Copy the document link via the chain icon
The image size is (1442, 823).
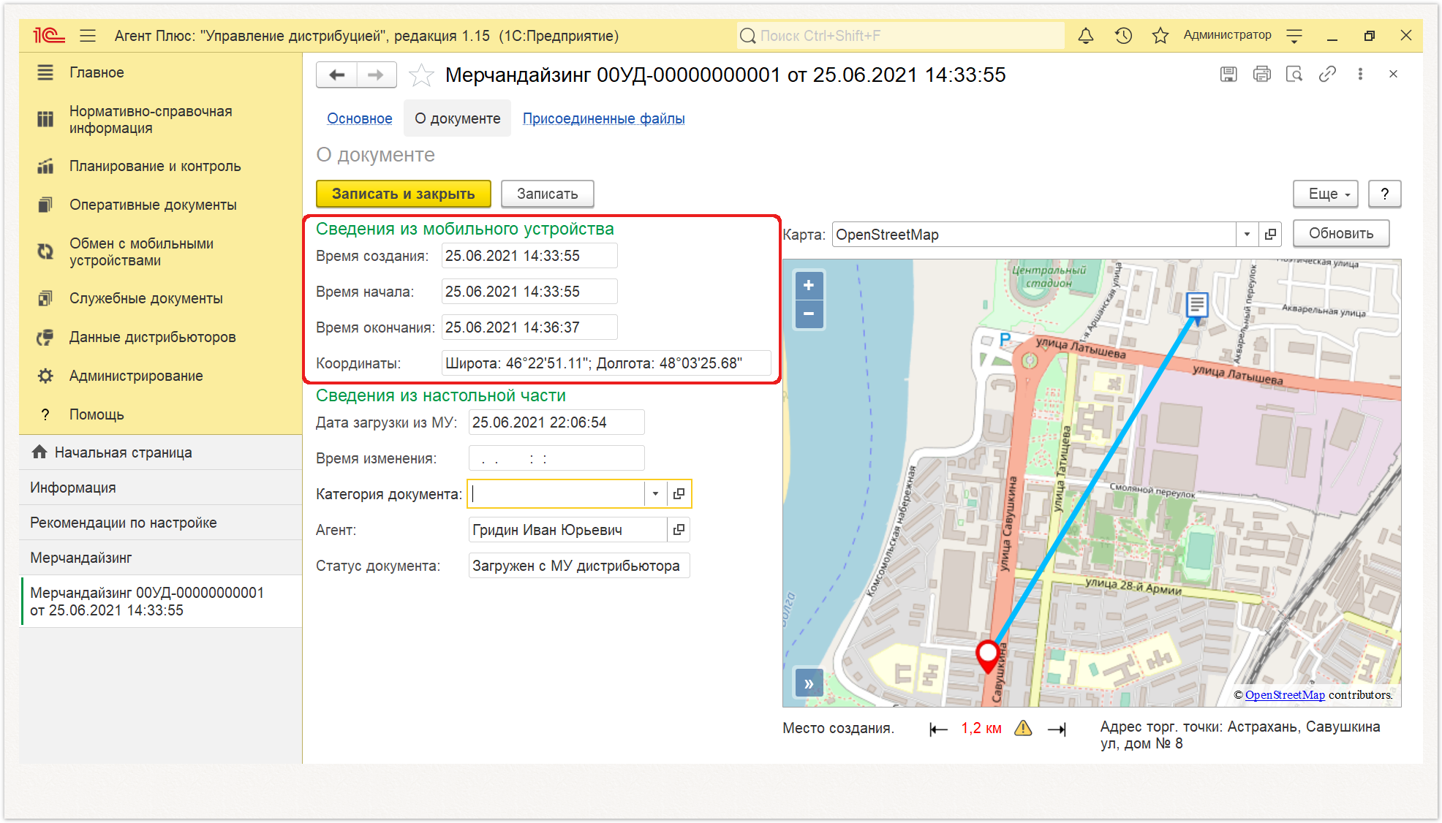pyautogui.click(x=1327, y=74)
